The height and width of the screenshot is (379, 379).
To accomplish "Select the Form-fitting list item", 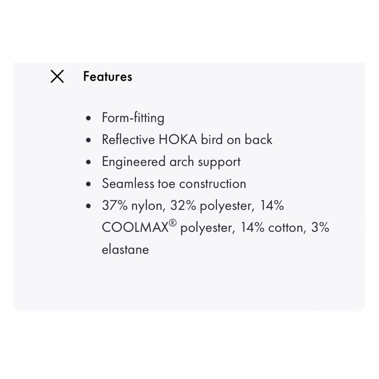I will pyautogui.click(x=133, y=118).
